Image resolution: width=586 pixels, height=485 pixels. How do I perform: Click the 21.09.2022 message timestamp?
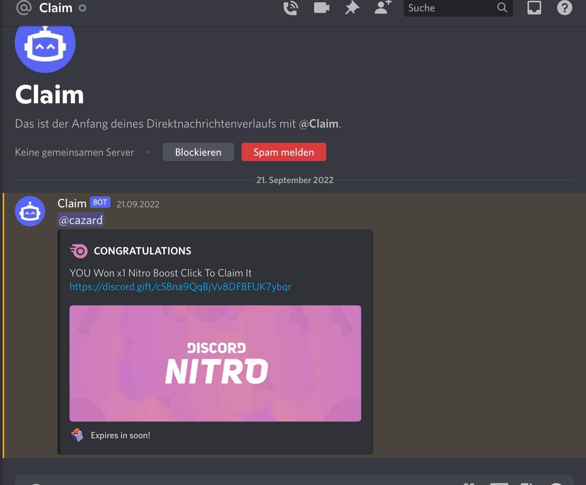(x=138, y=204)
